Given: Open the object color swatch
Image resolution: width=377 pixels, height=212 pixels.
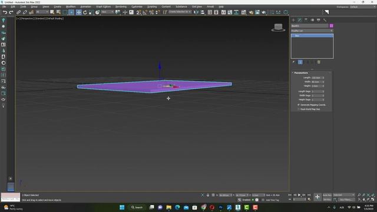Looking at the screenshot, I should [x=331, y=26].
